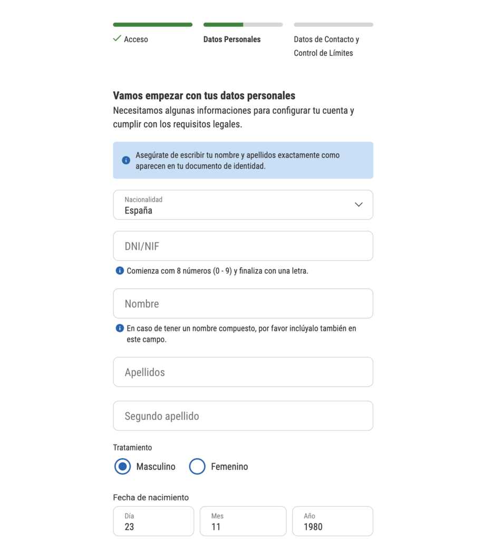Choose the Femenino label text
485x539 pixels.
[229, 467]
